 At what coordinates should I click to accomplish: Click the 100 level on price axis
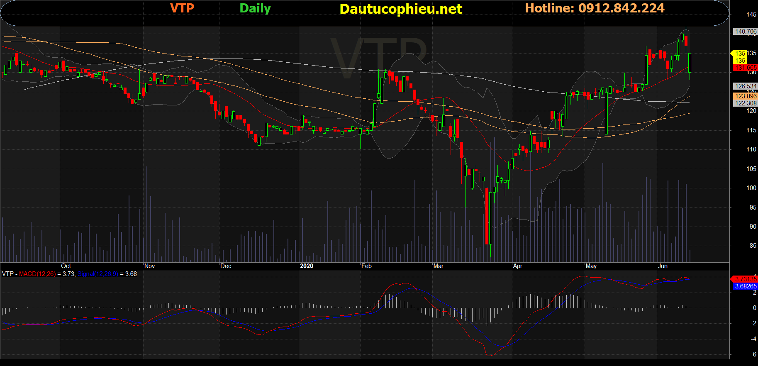click(751, 188)
